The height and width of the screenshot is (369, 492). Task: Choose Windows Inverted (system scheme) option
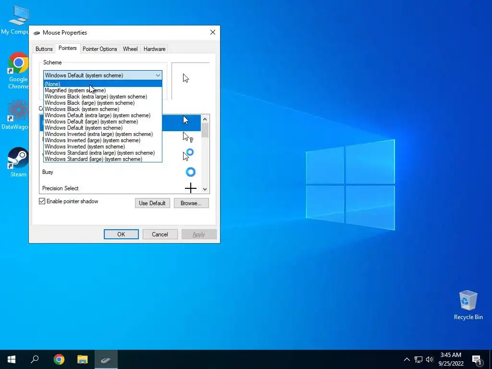click(x=103, y=147)
